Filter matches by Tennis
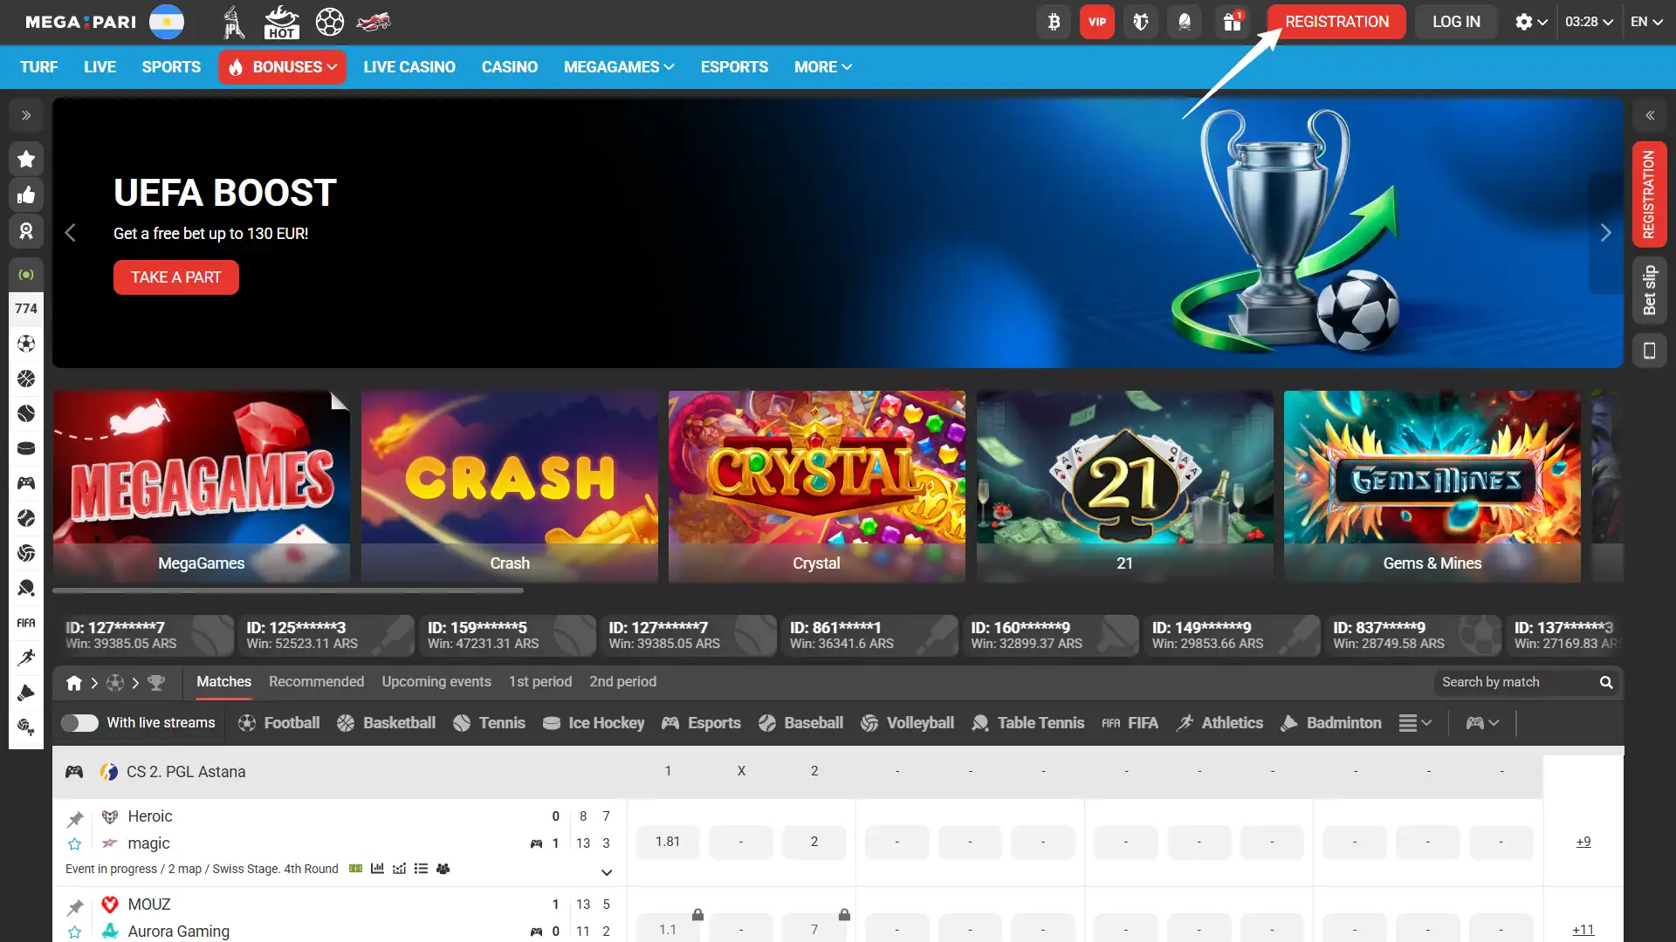Screen dimensions: 1676x942 coord(489,723)
